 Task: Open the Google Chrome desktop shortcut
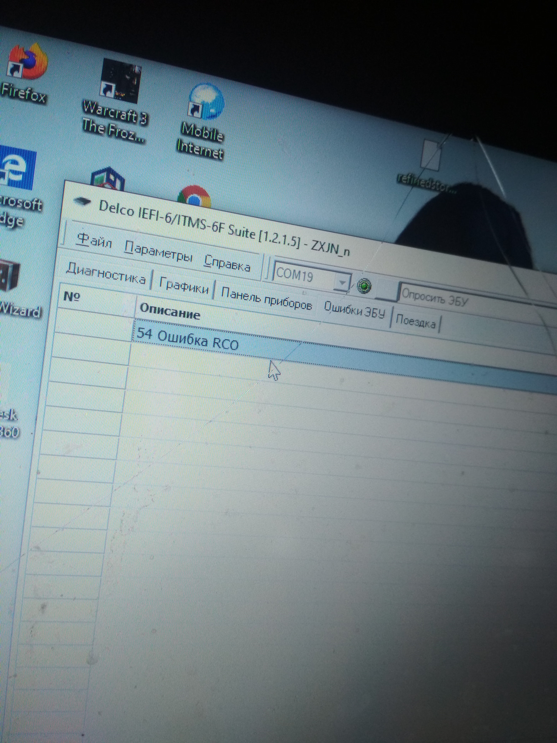(x=194, y=197)
